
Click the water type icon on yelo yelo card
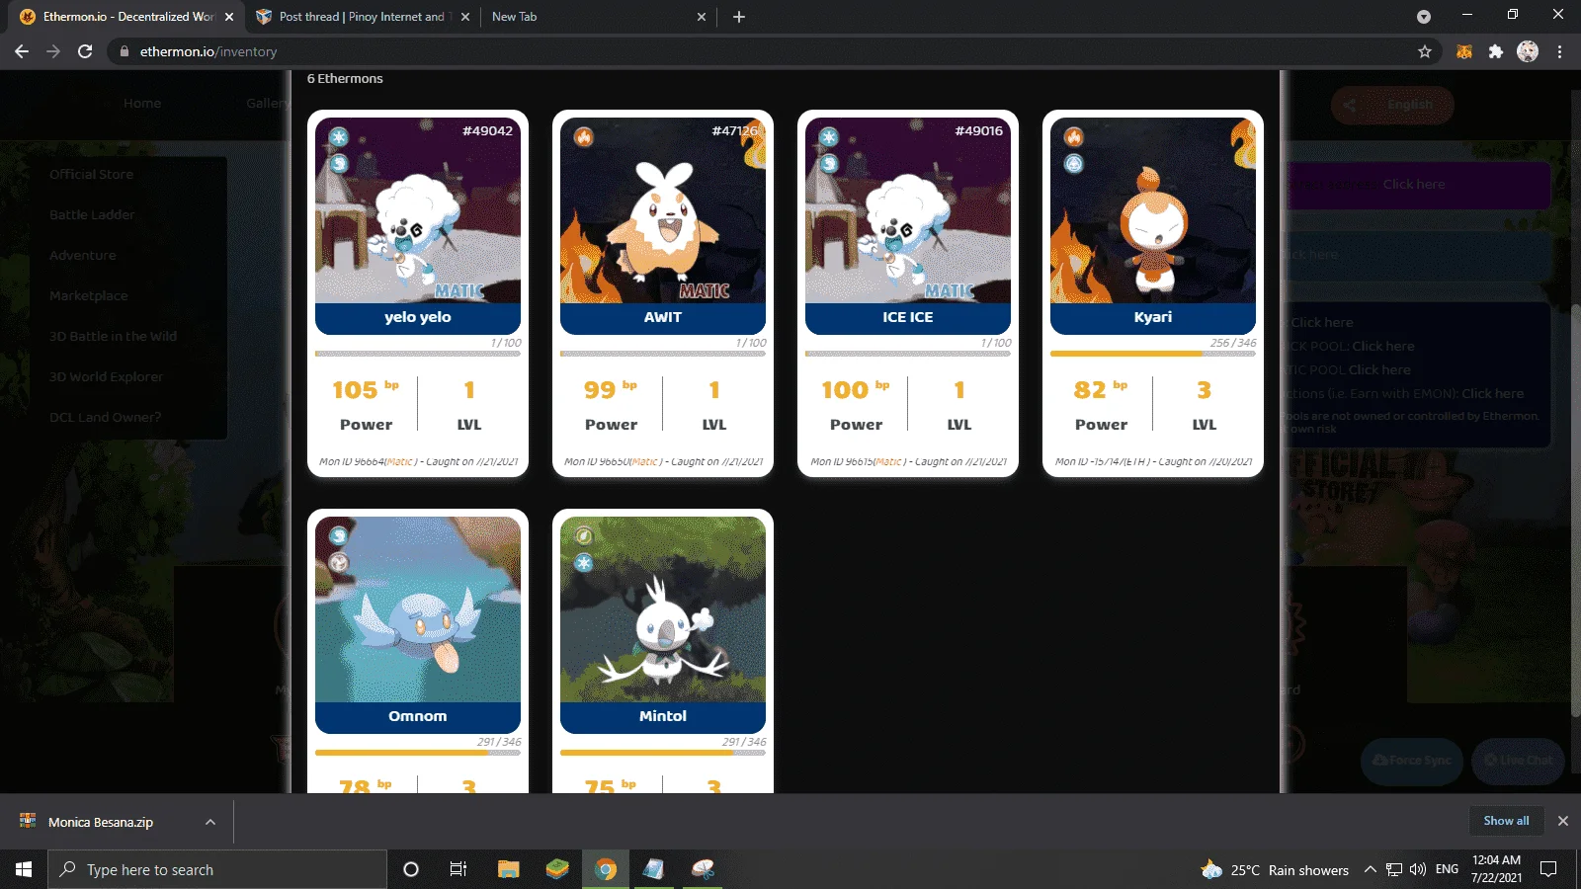click(339, 163)
